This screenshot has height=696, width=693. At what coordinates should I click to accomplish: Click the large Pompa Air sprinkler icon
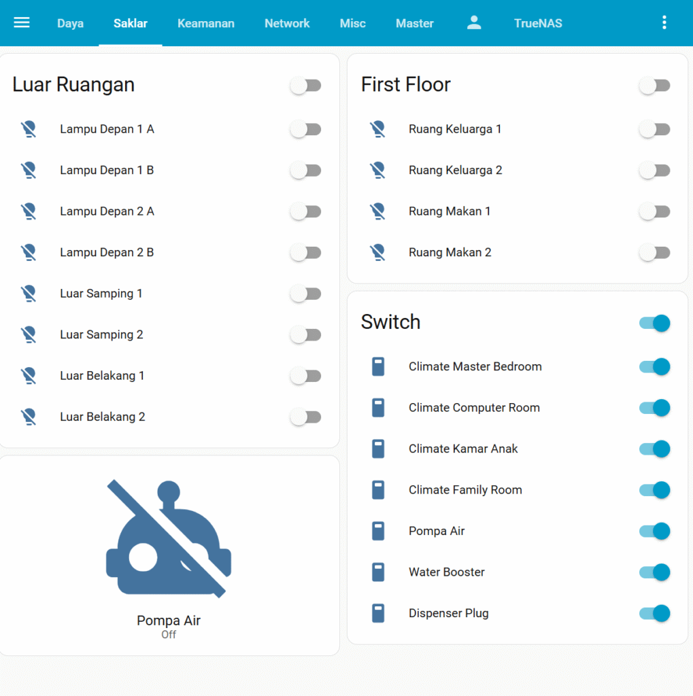[x=169, y=539]
